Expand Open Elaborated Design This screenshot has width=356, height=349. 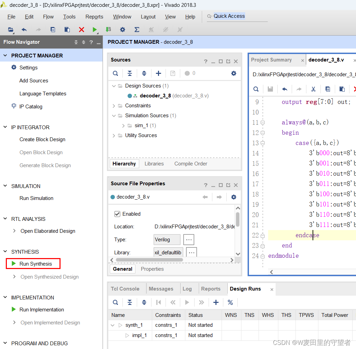14,231
